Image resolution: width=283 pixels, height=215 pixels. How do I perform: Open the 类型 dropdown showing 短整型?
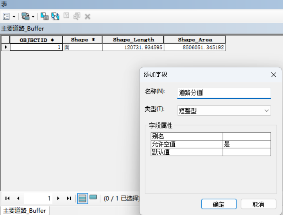pos(224,110)
